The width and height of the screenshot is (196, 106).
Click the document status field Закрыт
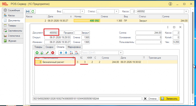(x=82, y=33)
